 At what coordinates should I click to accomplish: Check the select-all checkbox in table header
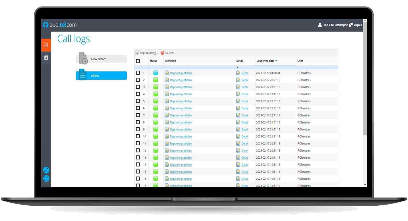(138, 61)
